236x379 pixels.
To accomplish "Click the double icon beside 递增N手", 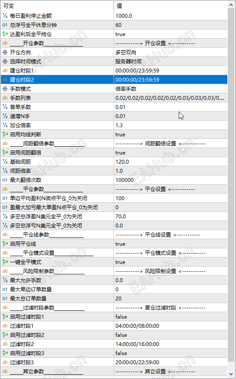I will (5, 116).
